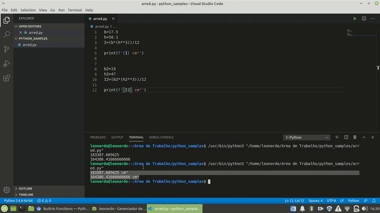
Task: Open the Run menu
Action: [x=62, y=10]
